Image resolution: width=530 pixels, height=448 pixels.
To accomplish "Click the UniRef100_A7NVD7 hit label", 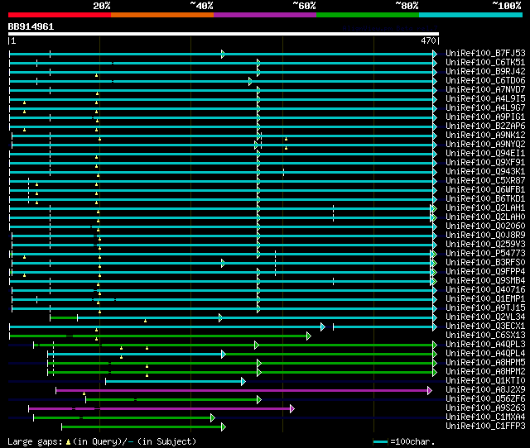I will [485, 90].
